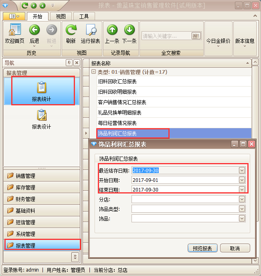Select 报表统计 in navigation panel
Screen dimensions: 261x276
pos(42,91)
